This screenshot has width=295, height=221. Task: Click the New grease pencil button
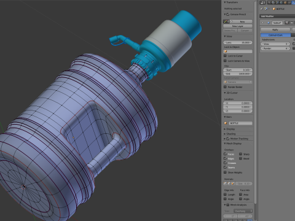[x=241, y=21]
